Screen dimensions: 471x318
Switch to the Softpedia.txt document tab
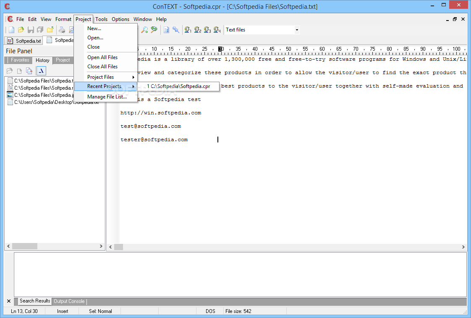(x=24, y=41)
